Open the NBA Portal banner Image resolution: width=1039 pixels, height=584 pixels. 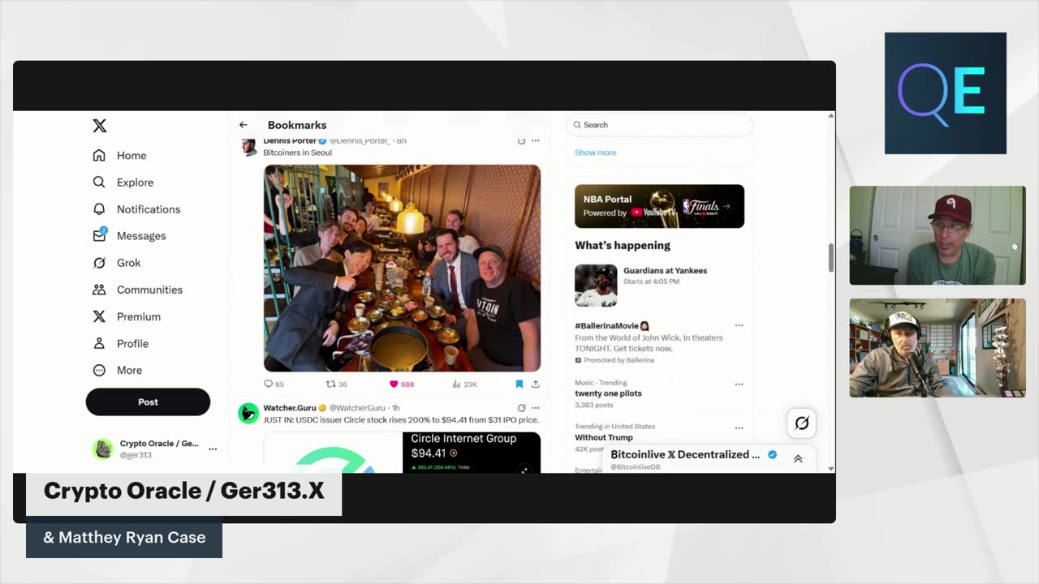[659, 206]
